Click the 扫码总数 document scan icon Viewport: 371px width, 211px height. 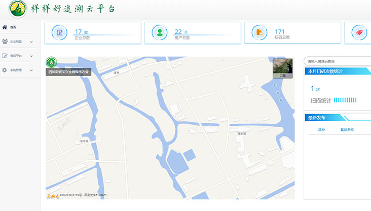(x=259, y=33)
